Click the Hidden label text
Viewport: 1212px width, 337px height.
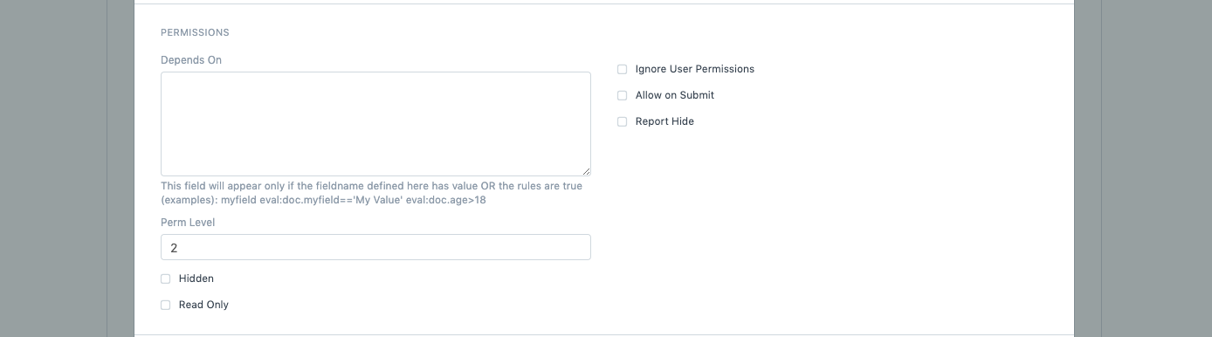coord(196,279)
